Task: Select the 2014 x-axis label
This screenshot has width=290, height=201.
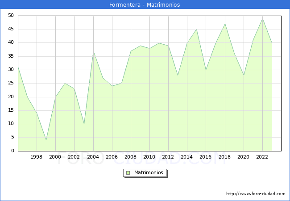Action: (x=187, y=157)
